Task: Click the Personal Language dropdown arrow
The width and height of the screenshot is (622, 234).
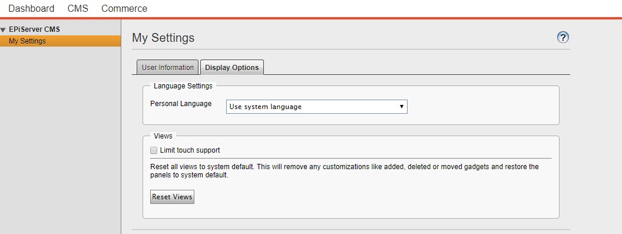Action: pos(402,107)
